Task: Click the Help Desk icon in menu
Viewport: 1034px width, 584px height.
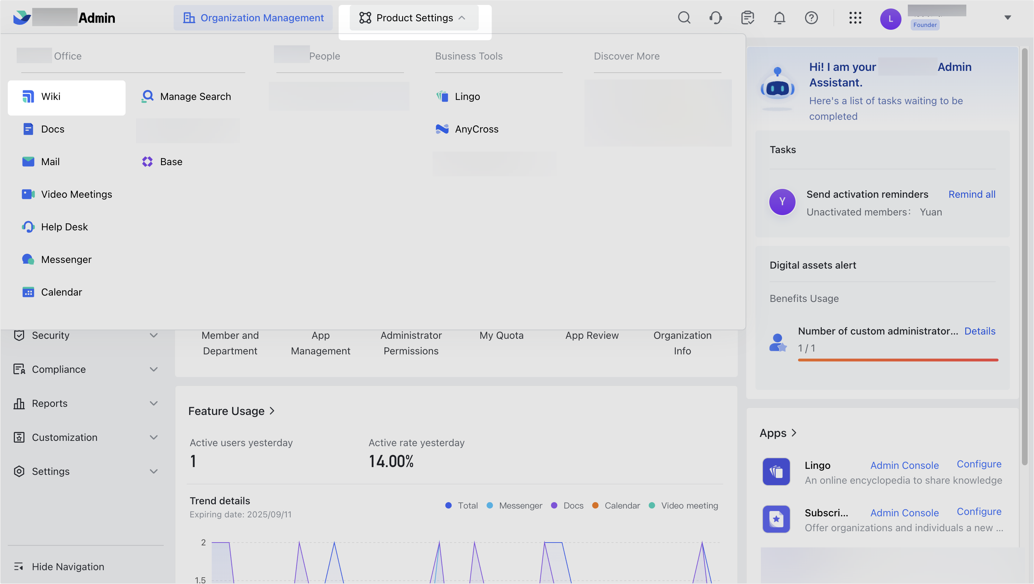Action: pos(28,227)
